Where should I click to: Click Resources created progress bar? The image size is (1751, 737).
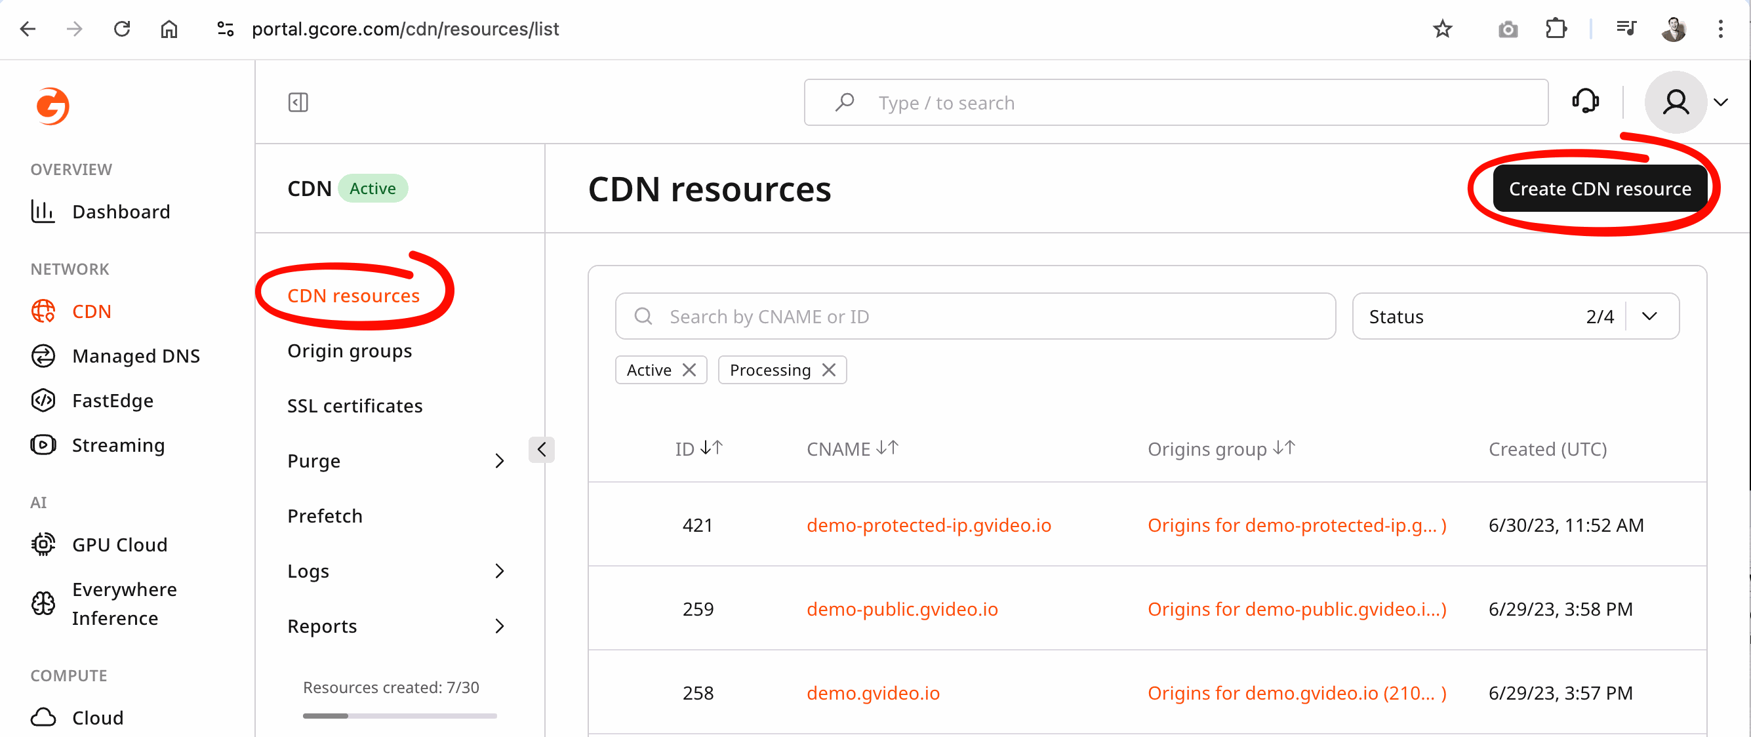tap(399, 715)
